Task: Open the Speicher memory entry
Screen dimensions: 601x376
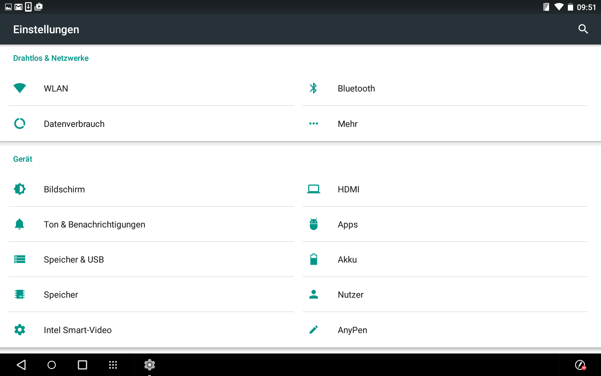Action: tap(151, 295)
